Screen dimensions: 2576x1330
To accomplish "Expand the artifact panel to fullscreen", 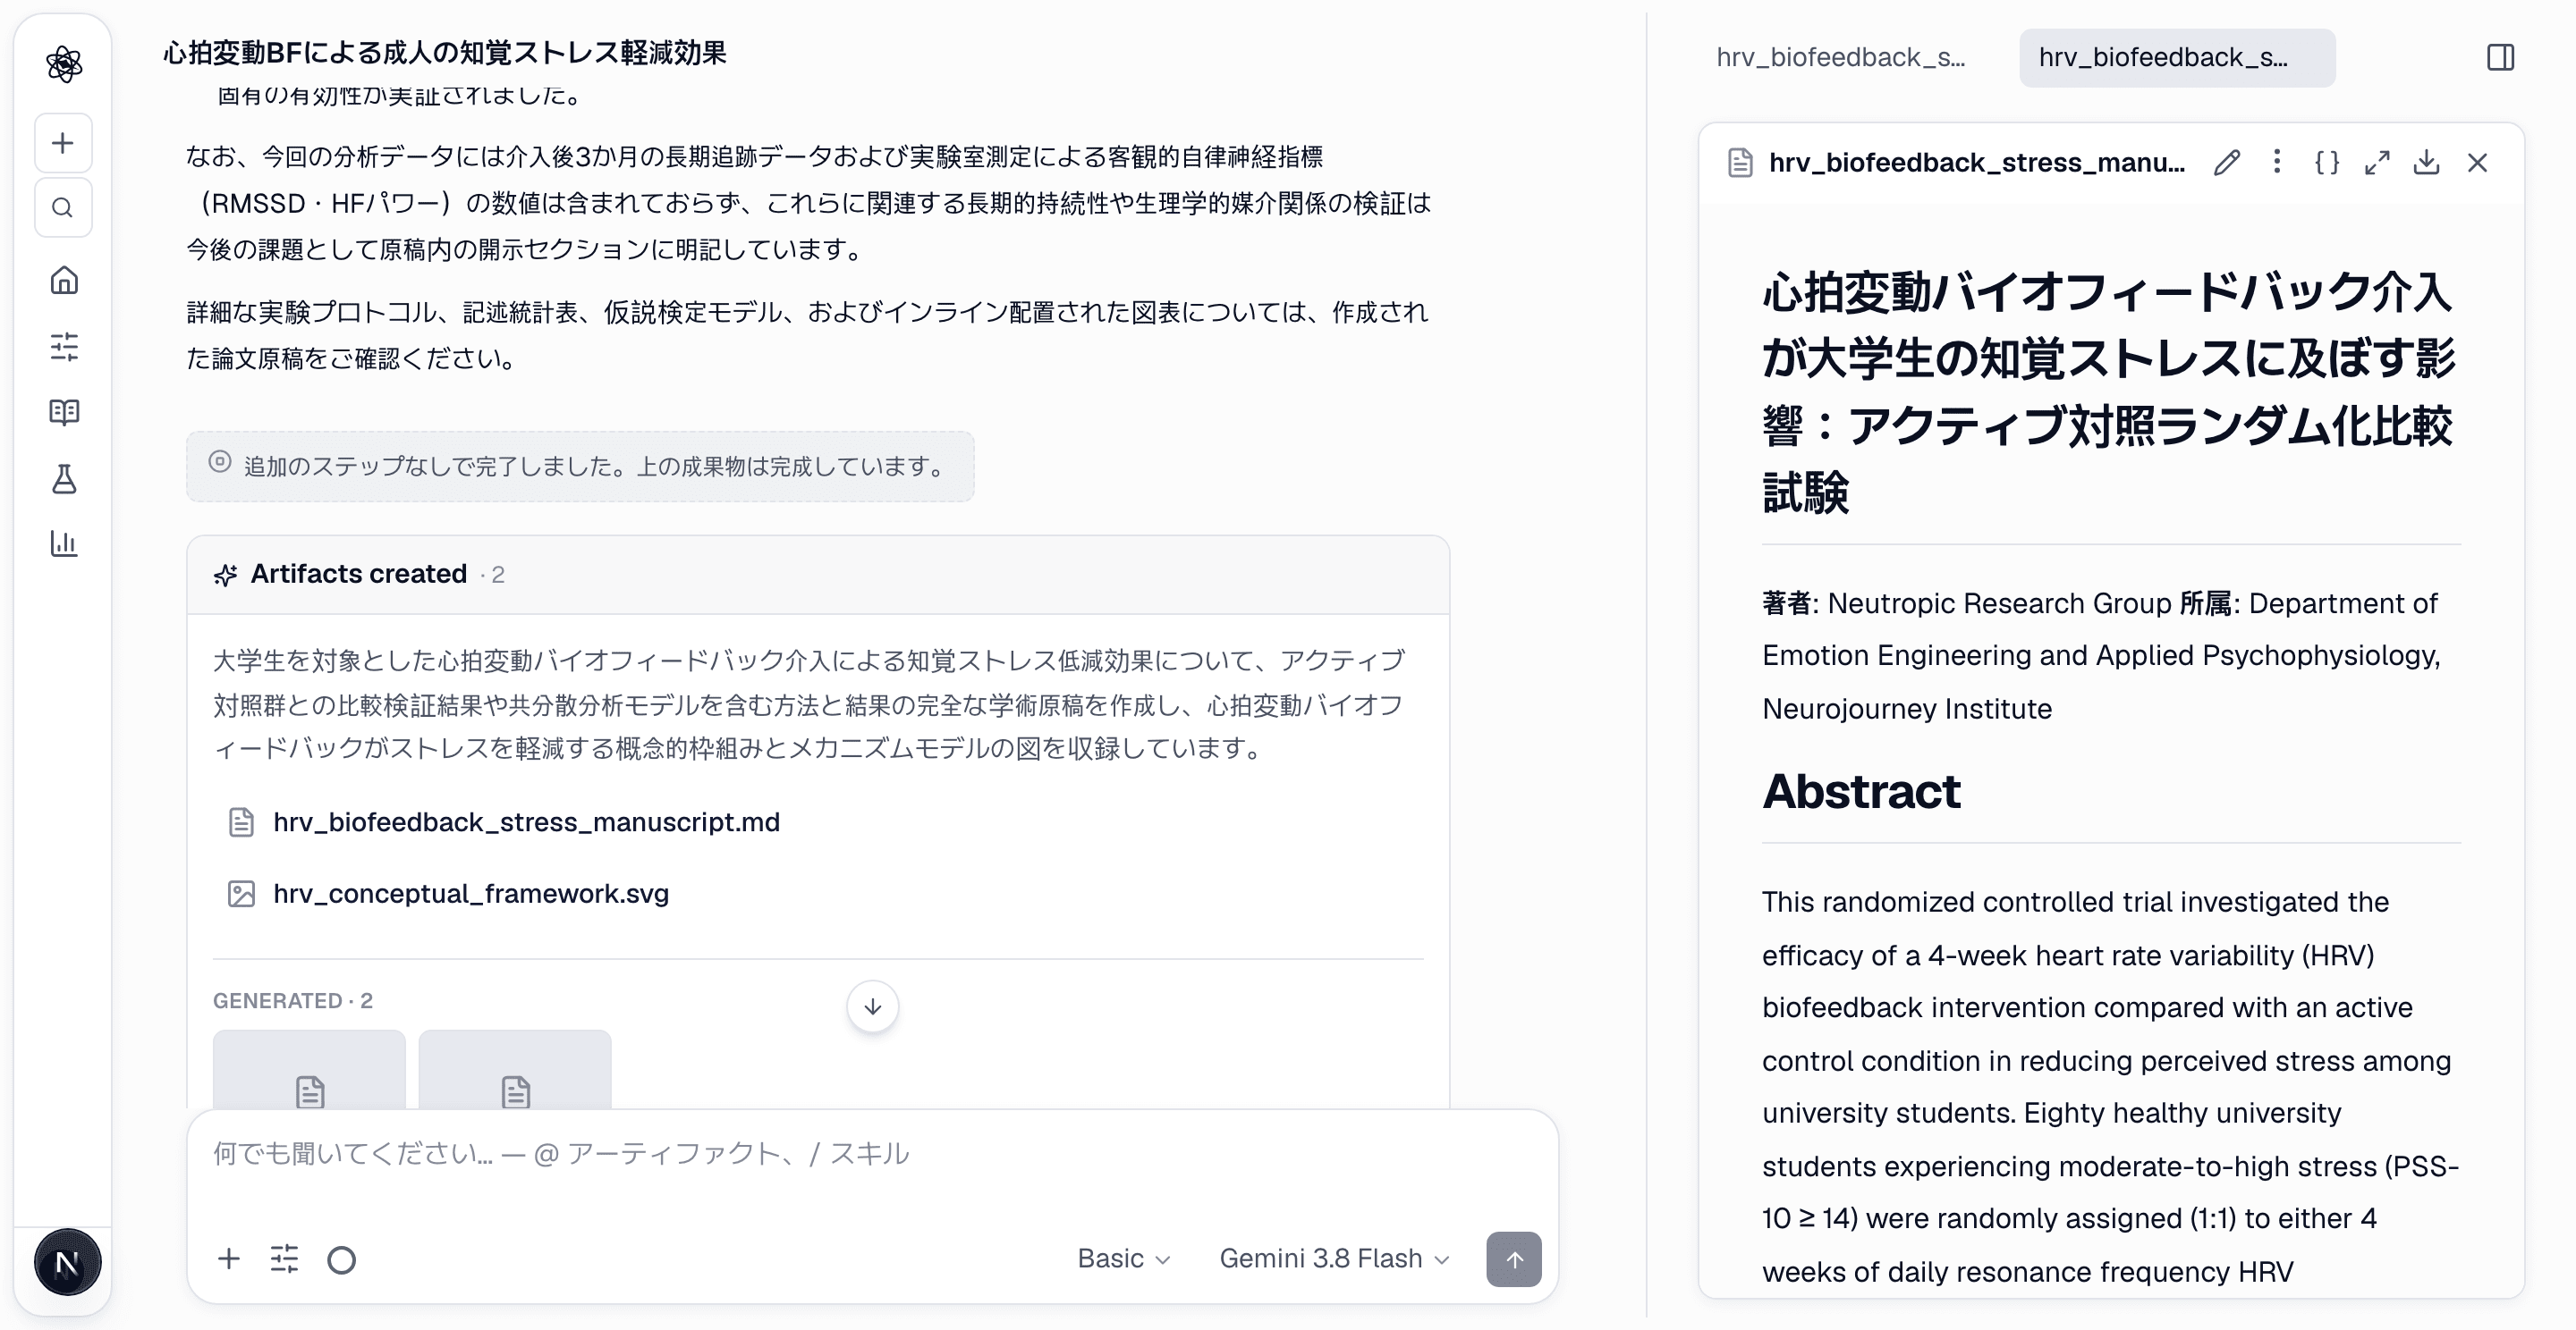I will point(2377,162).
